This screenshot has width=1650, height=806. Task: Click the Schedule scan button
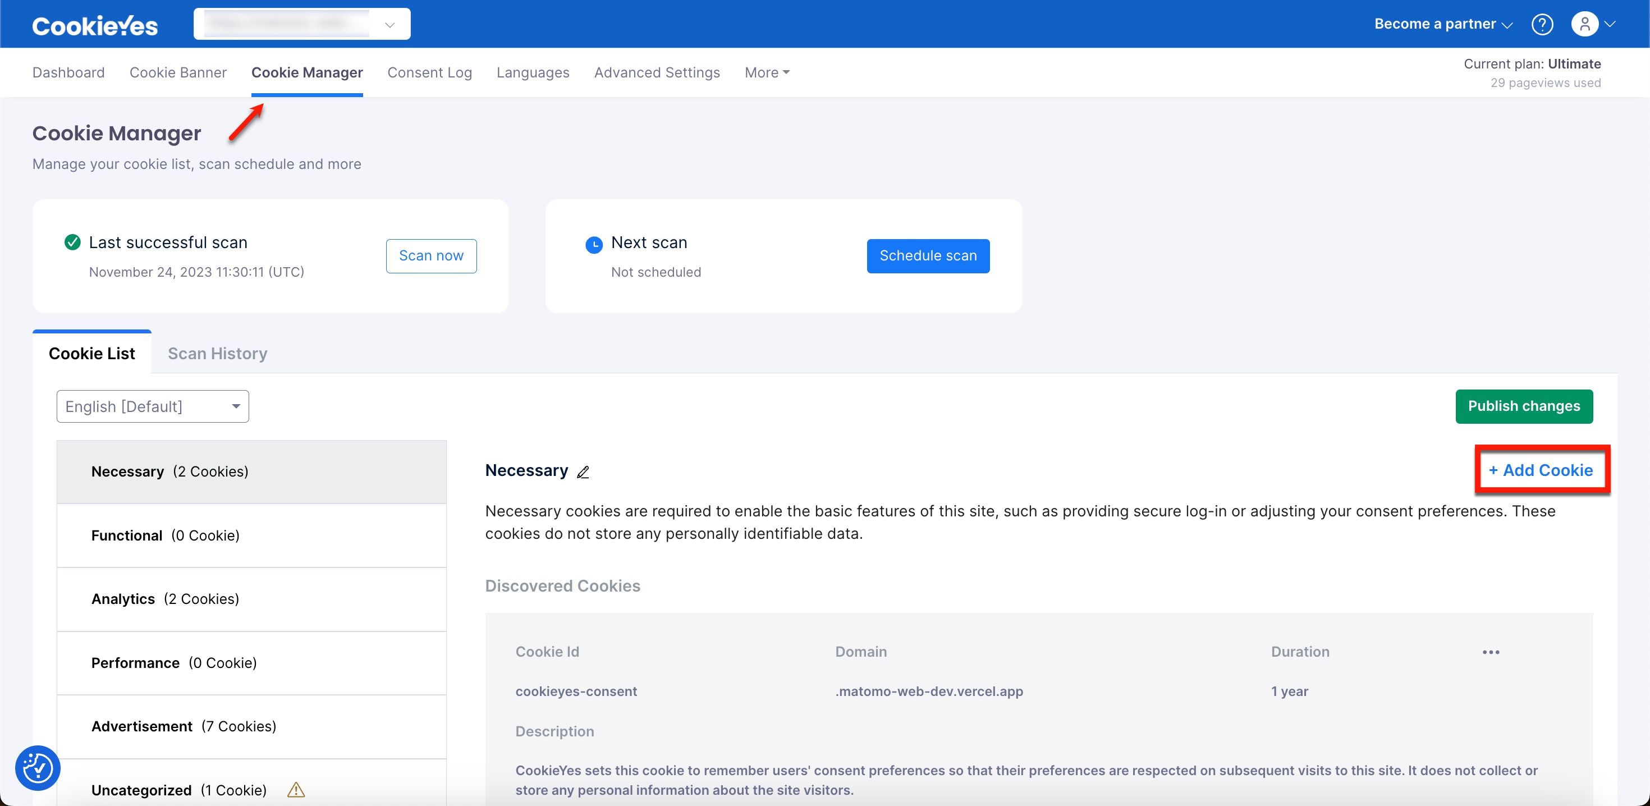[x=928, y=255]
